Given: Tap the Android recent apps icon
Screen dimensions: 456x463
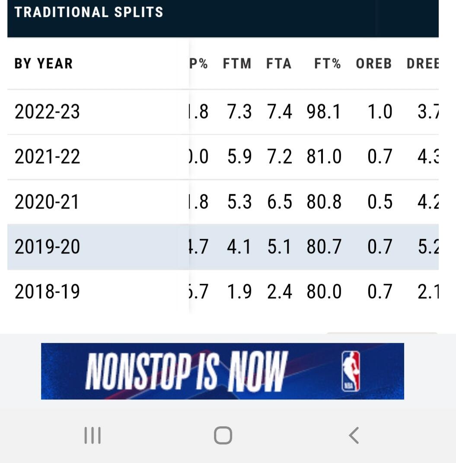Looking at the screenshot, I should click(92, 435).
